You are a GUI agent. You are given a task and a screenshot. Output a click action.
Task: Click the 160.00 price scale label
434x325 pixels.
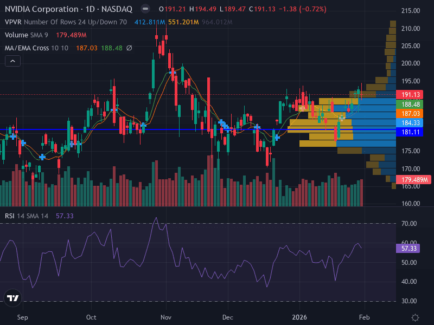click(411, 204)
